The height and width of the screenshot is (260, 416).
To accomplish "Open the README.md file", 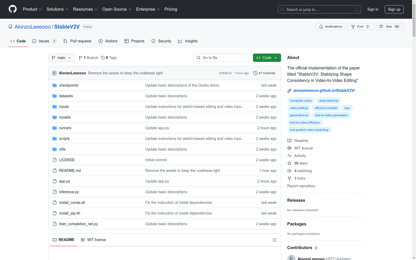I will click(x=70, y=171).
